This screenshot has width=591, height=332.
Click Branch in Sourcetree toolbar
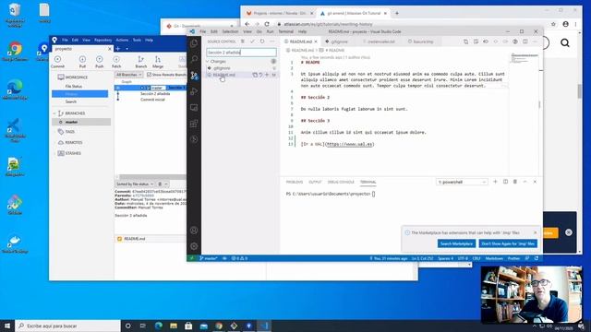pyautogui.click(x=140, y=62)
